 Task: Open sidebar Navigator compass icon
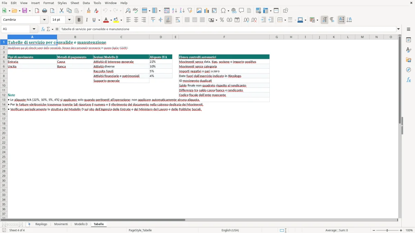coord(408,70)
